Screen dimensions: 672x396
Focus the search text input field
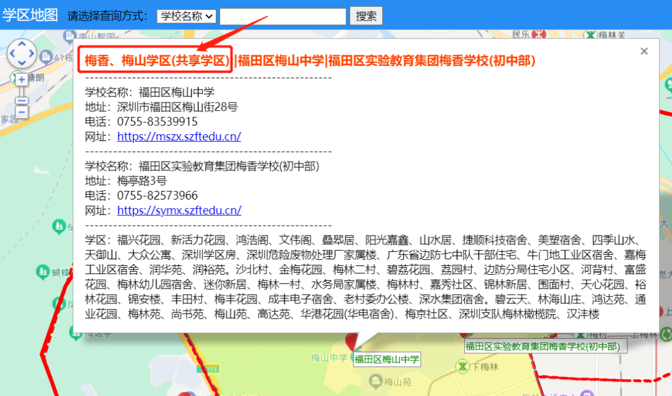coord(283,17)
